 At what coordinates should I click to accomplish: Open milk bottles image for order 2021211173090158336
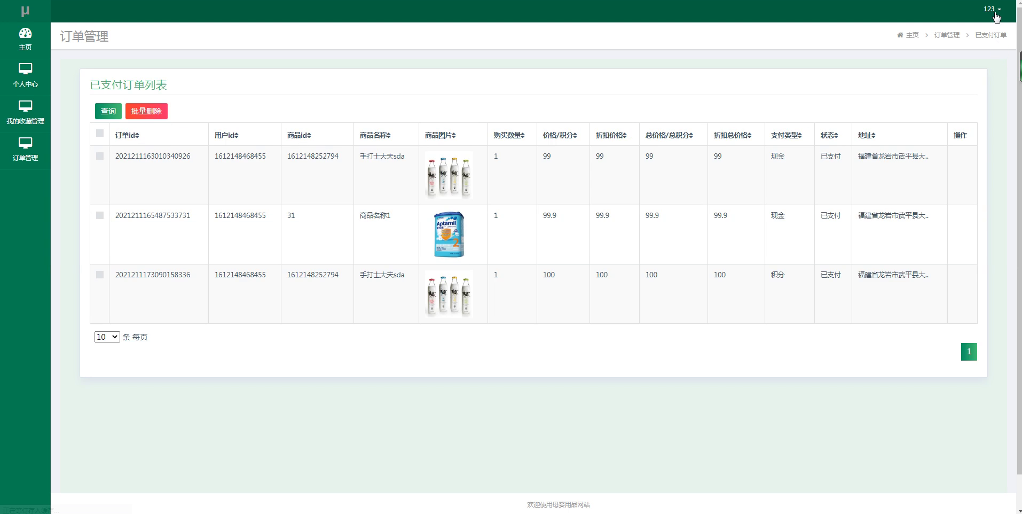click(449, 294)
